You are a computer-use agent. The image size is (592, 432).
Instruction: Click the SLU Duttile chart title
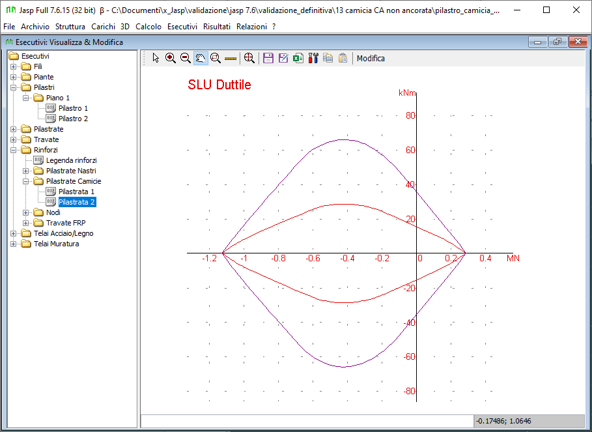[219, 85]
